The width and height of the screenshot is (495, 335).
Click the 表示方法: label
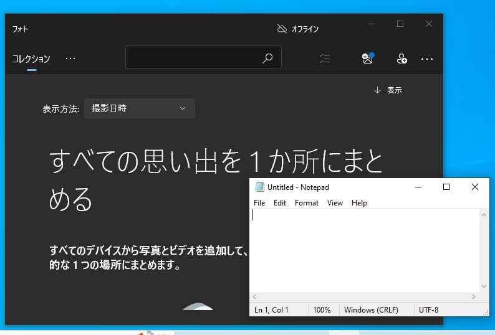point(60,109)
